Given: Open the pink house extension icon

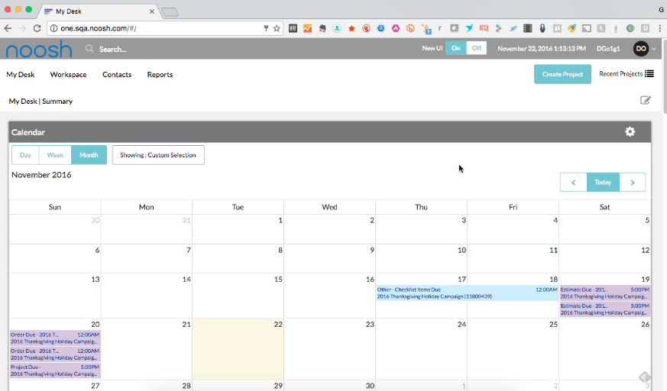Looking at the screenshot, I should point(396,28).
